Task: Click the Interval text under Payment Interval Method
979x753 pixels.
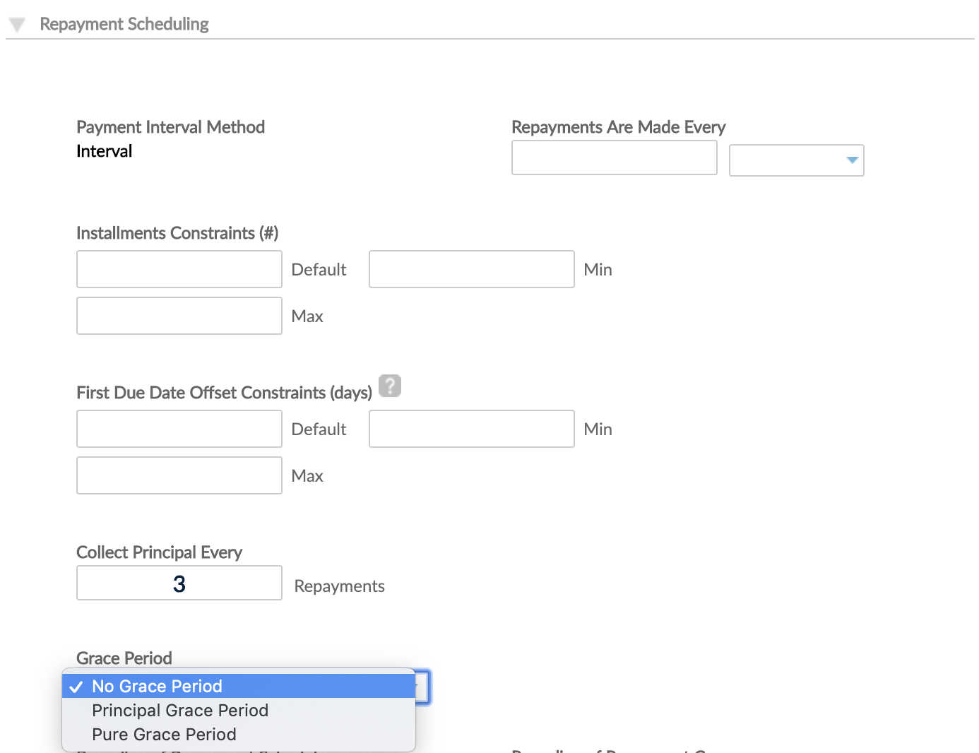Action: pos(104,150)
